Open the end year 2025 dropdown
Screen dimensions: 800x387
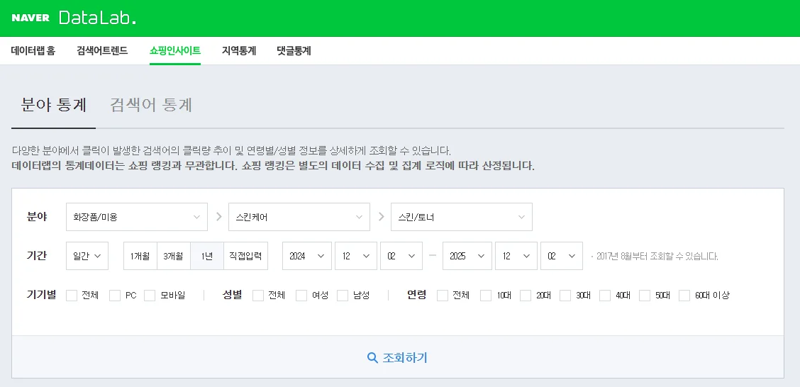(467, 256)
